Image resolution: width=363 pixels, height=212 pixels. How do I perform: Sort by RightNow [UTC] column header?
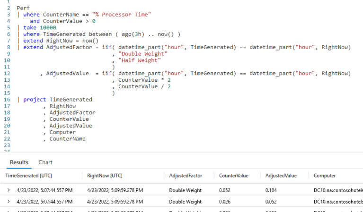105,176
